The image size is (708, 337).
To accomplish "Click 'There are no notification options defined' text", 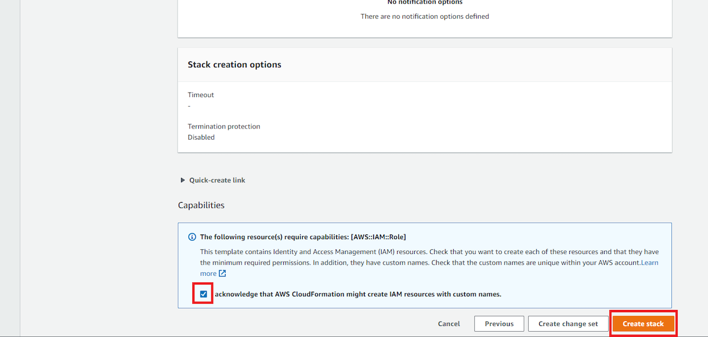I will click(x=425, y=16).
